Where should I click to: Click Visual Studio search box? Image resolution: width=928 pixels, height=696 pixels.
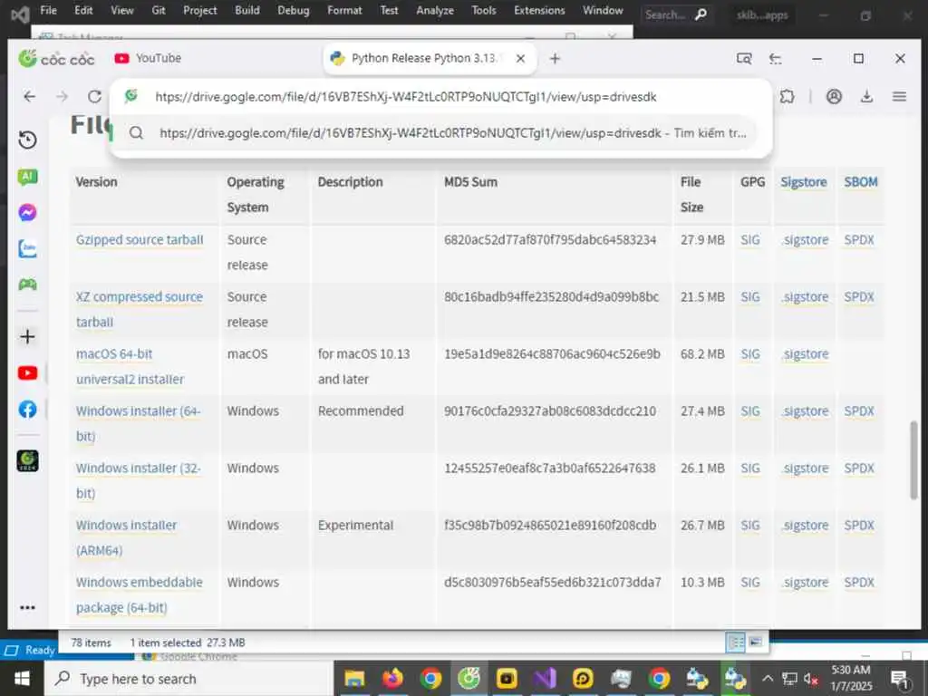tap(676, 14)
